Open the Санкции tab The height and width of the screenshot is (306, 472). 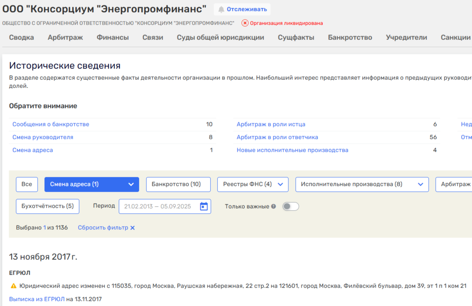click(x=456, y=38)
